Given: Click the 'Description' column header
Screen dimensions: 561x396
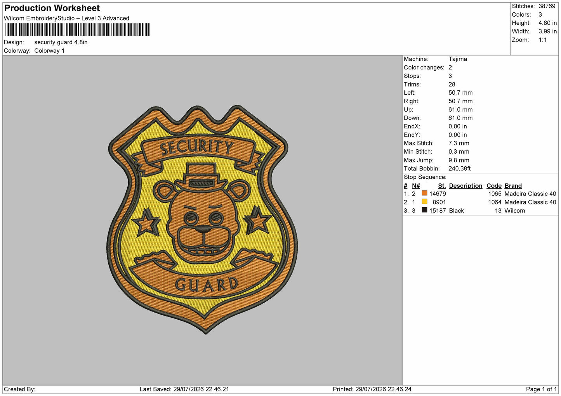Looking at the screenshot, I should point(465,186).
